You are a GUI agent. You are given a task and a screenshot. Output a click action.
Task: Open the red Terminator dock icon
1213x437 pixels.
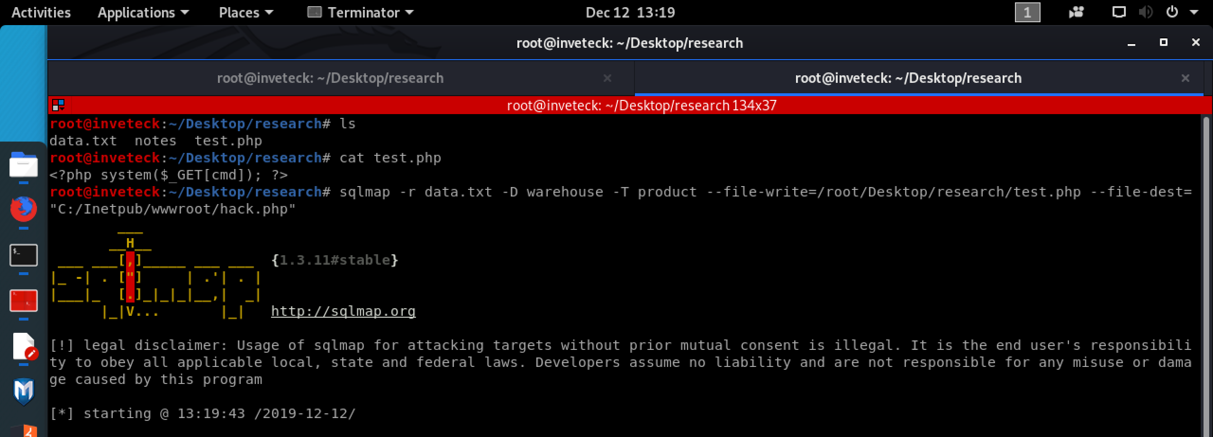point(23,301)
